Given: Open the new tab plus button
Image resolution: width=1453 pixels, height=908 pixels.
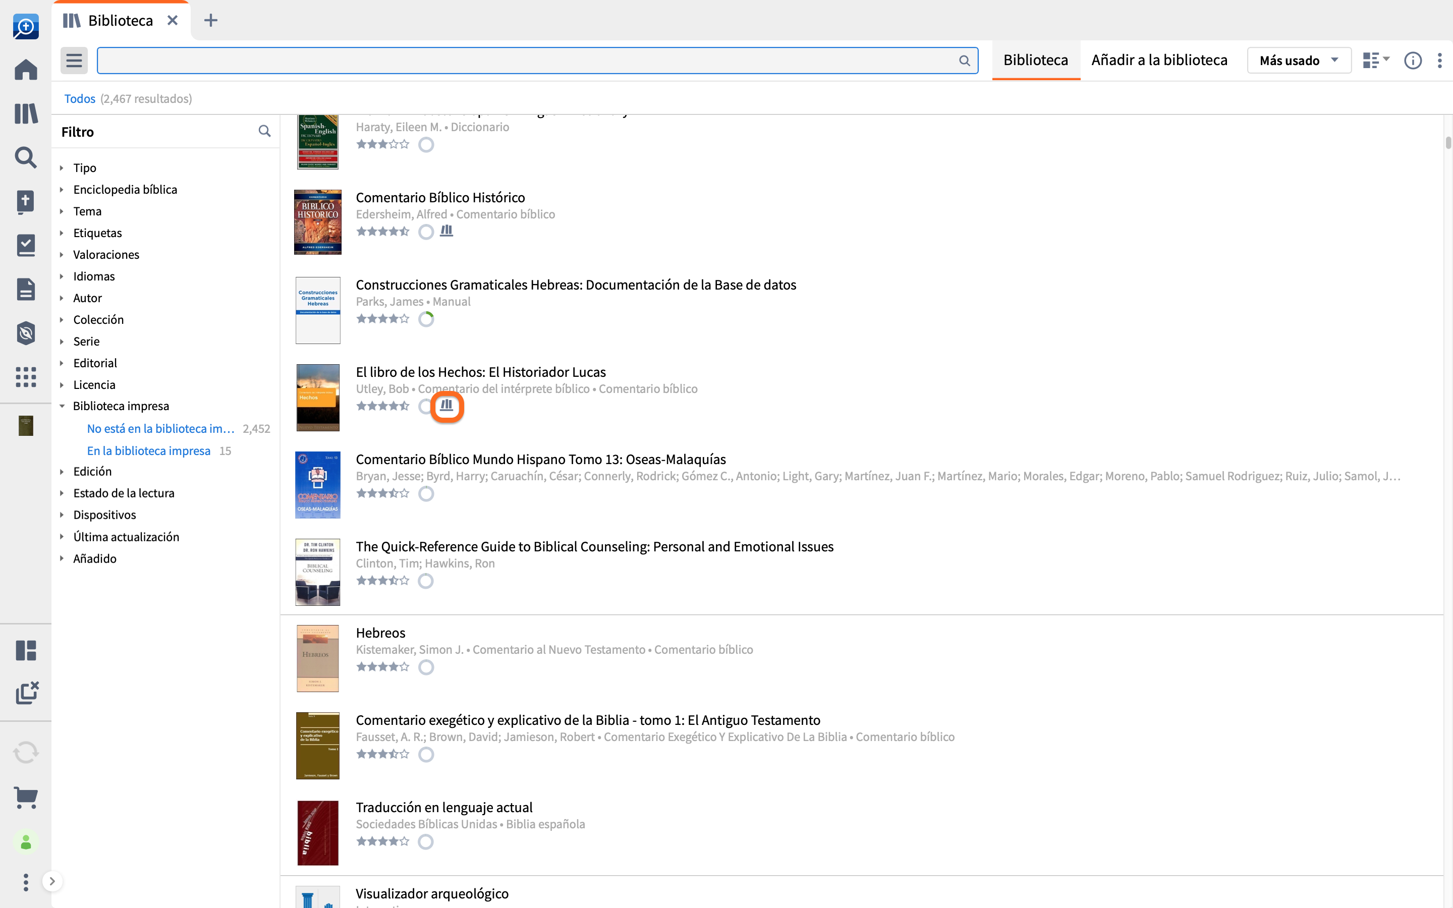Looking at the screenshot, I should [x=210, y=20].
